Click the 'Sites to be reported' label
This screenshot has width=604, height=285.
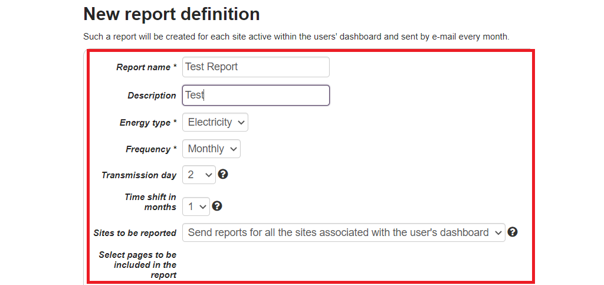[x=134, y=233]
